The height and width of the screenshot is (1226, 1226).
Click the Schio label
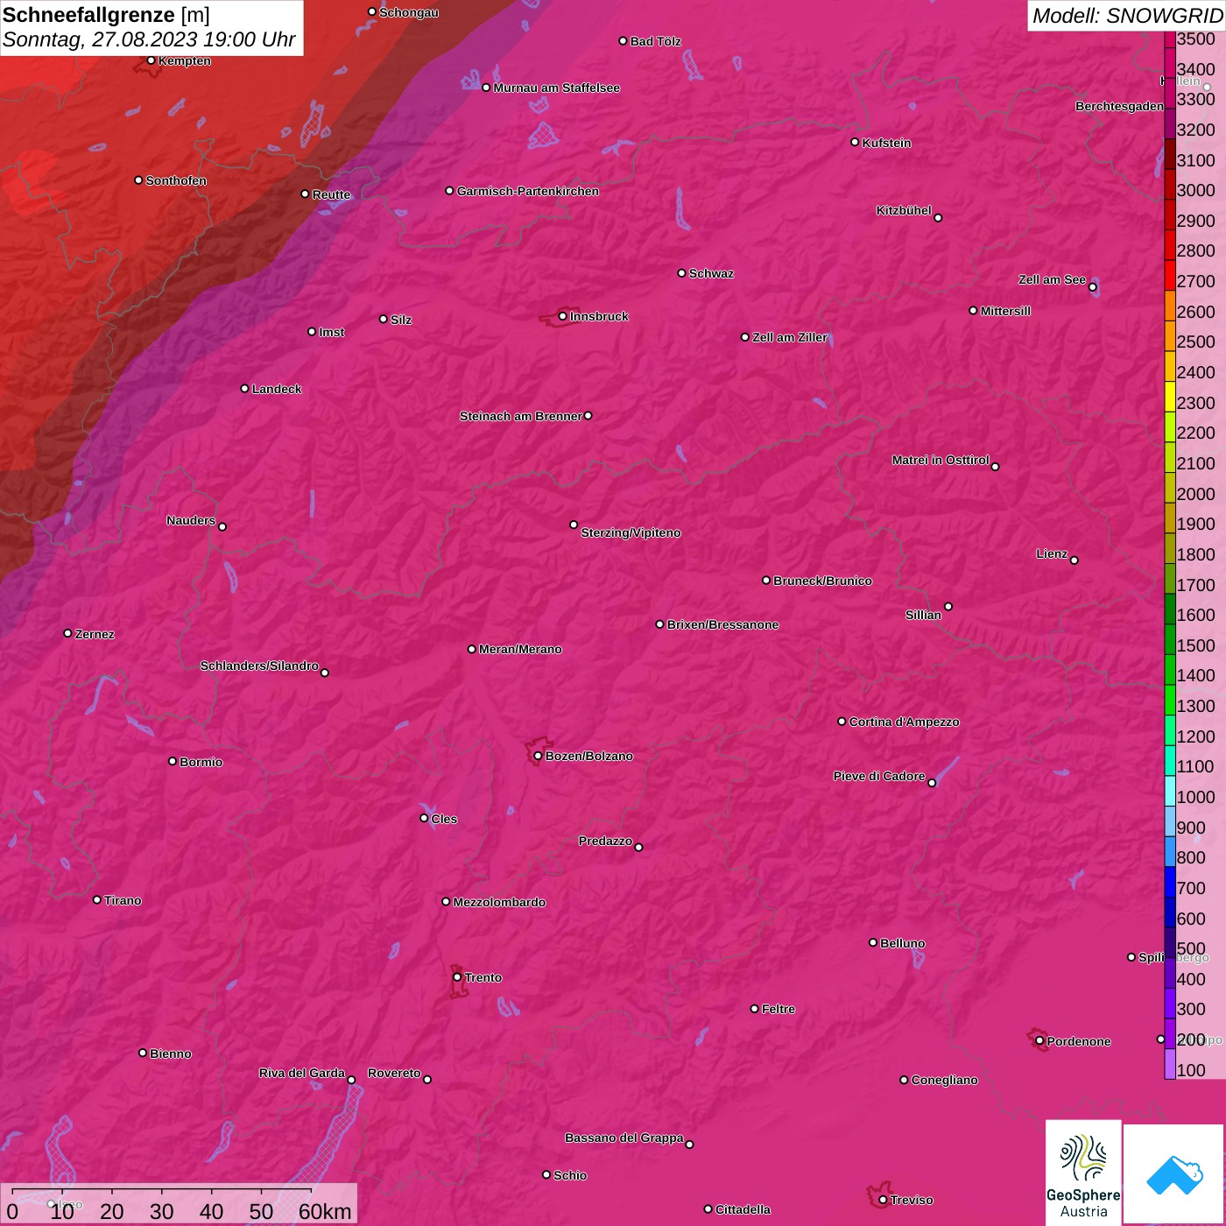570,1175
